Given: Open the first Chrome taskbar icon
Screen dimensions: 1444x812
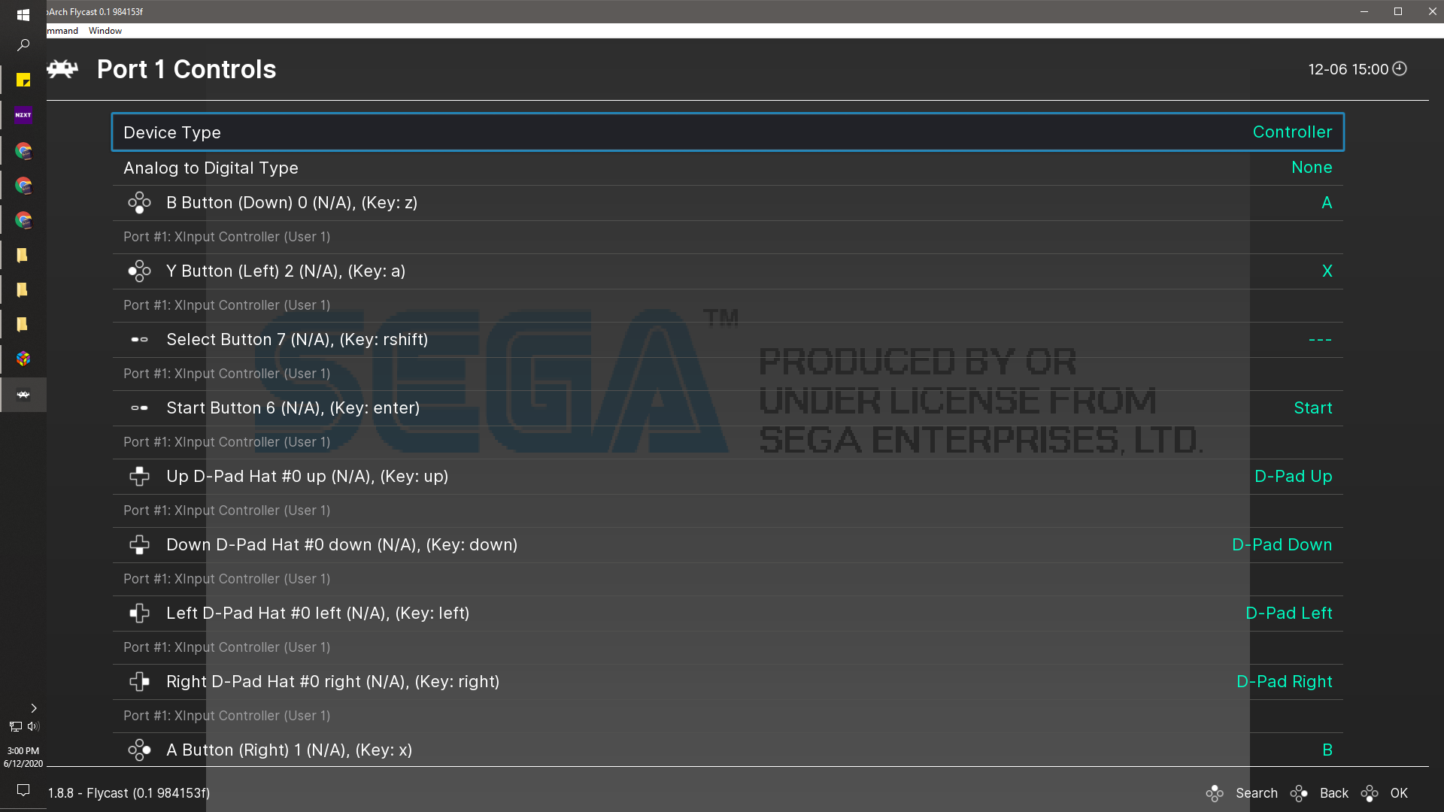Looking at the screenshot, I should click(x=23, y=150).
